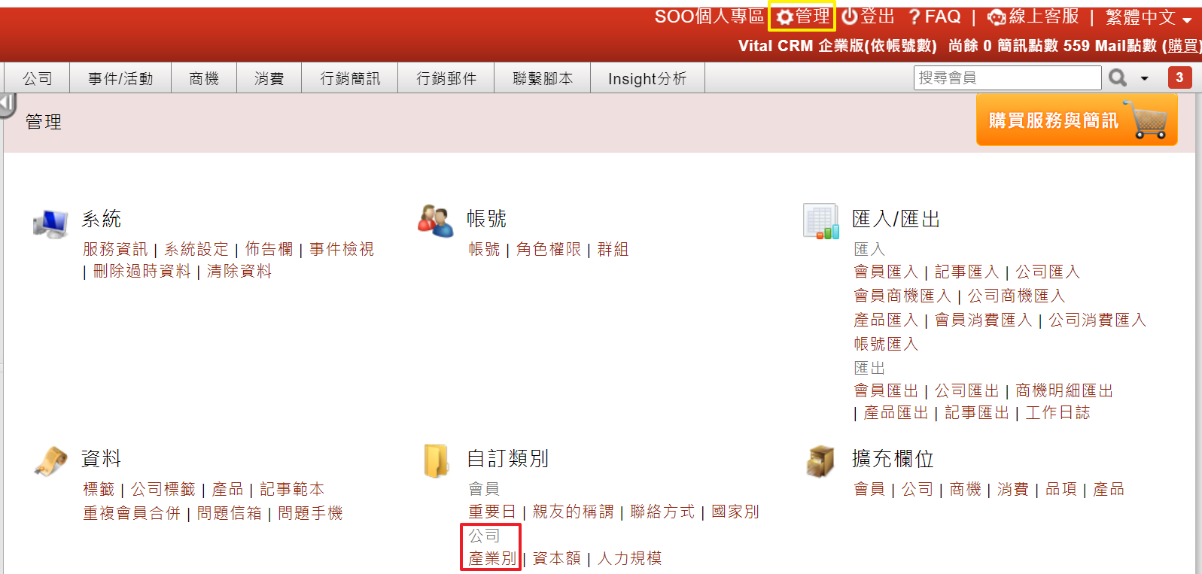Click the 購買服務與簡訊 button
Screen dimensions: 1202x574
pos(1077,120)
